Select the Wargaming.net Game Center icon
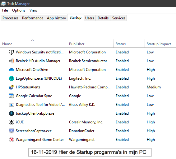 click(x=11, y=140)
